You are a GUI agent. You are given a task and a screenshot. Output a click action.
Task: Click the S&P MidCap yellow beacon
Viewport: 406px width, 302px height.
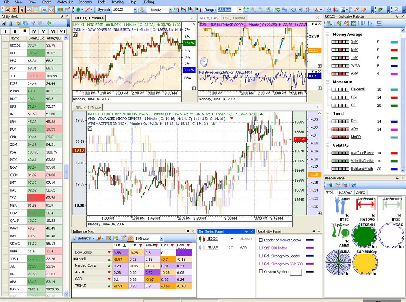tap(365, 263)
